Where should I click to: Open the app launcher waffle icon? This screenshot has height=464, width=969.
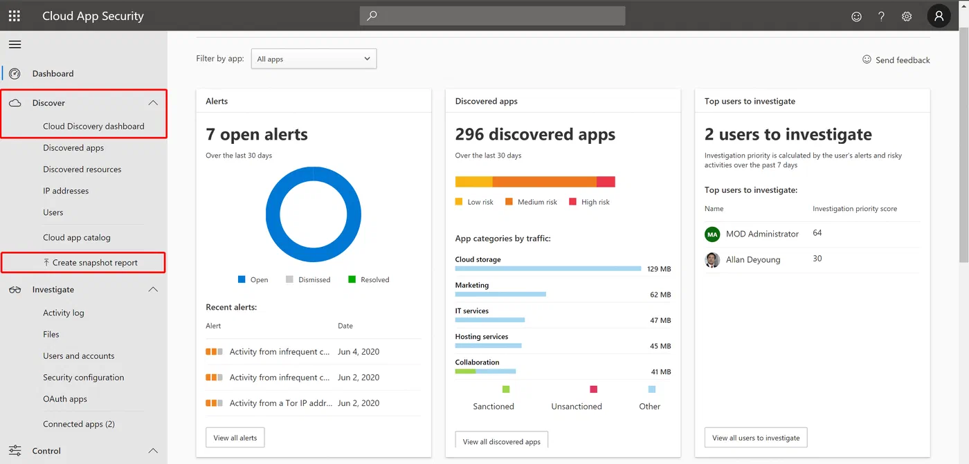click(15, 16)
